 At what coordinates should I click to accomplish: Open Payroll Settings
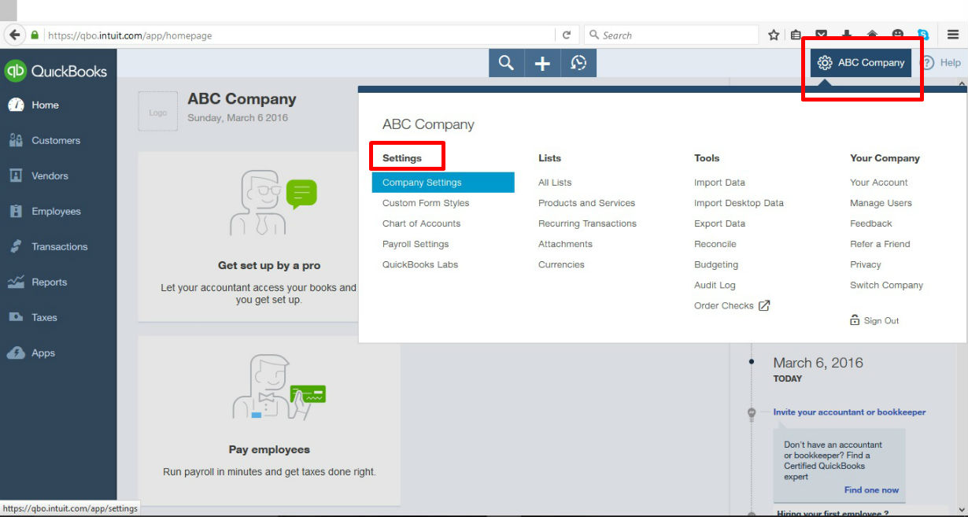click(416, 244)
